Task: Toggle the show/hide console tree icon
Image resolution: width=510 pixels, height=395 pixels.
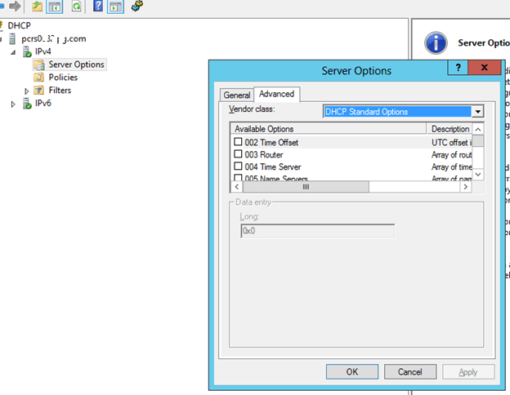Action: tap(55, 7)
